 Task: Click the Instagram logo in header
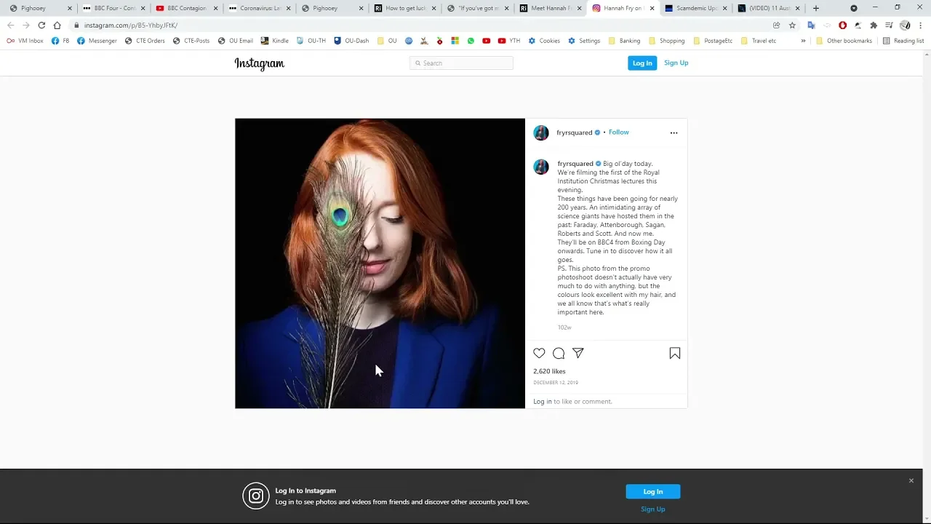260,63
